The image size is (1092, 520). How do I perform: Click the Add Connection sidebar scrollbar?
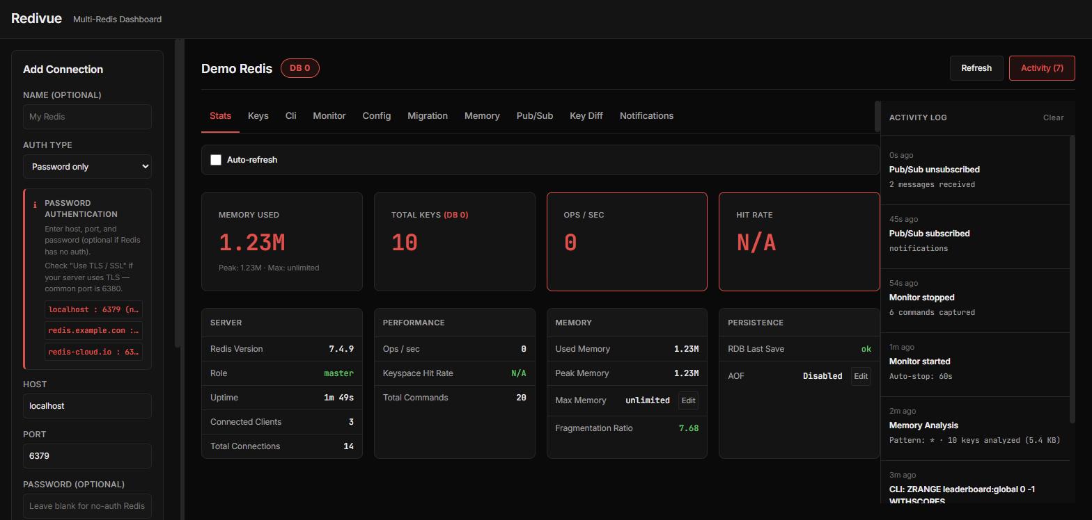point(178,193)
